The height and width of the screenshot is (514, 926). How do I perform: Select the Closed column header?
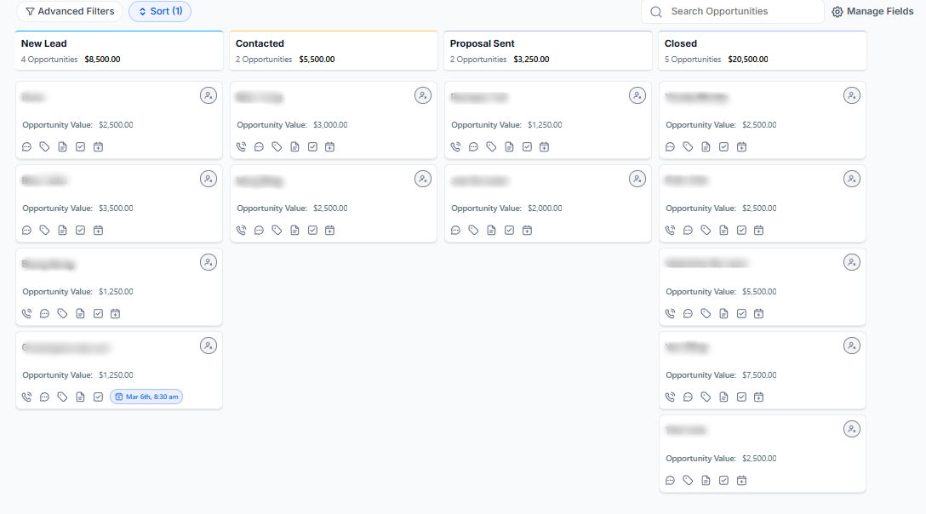[678, 43]
